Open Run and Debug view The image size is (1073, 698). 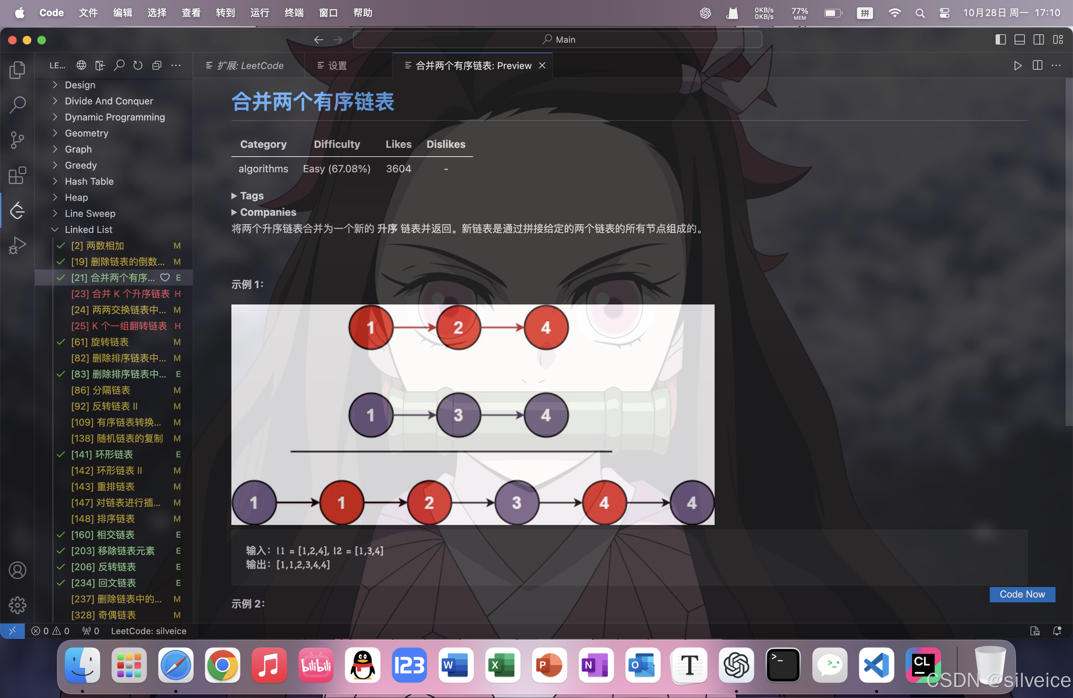(17, 245)
